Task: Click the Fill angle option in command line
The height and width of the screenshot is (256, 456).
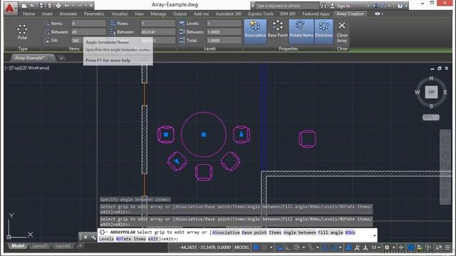Action: pyautogui.click(x=331, y=233)
